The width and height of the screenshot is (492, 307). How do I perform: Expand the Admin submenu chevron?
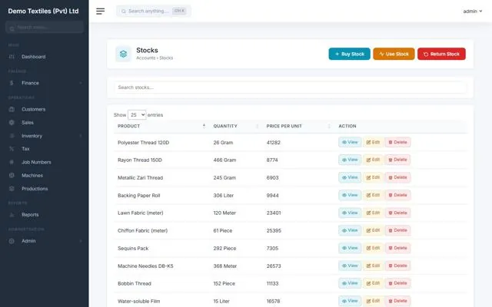tap(81, 241)
